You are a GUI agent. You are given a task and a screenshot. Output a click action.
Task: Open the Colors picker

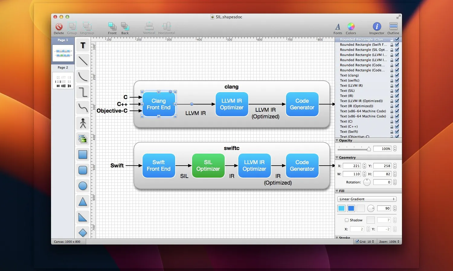pos(351,29)
